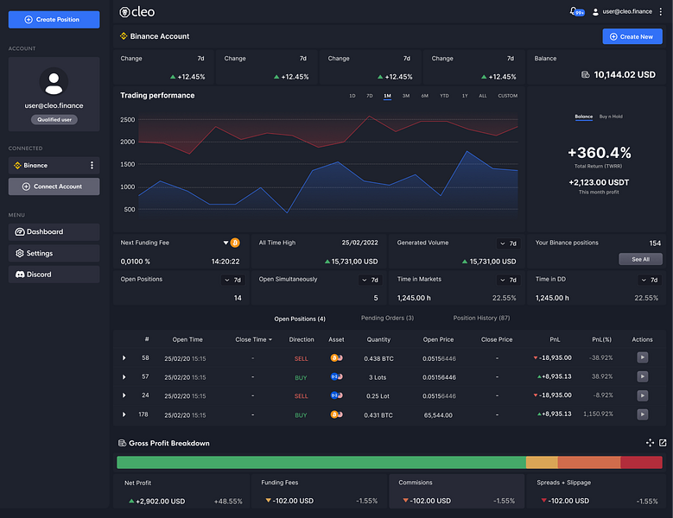
Task: Select the YTD time range
Action: point(444,96)
